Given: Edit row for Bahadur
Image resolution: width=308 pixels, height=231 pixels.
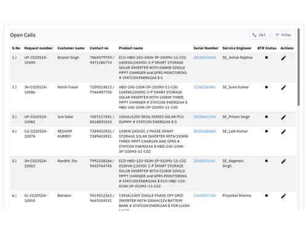Looking at the screenshot, I should pyautogui.click(x=283, y=196).
